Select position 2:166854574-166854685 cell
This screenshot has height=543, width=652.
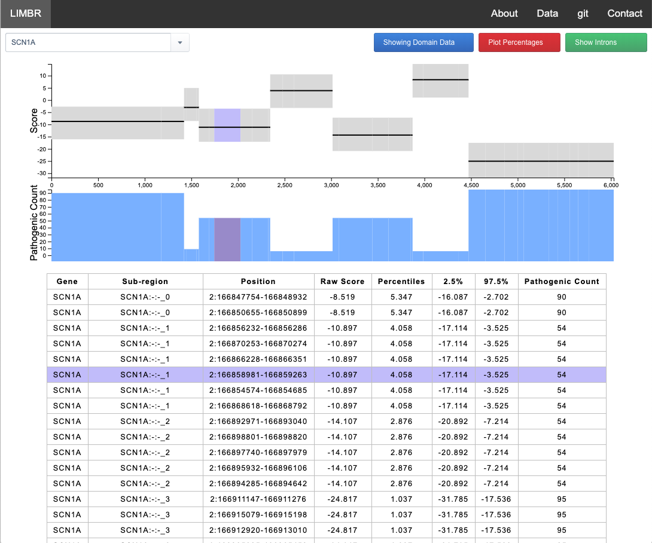coord(258,391)
